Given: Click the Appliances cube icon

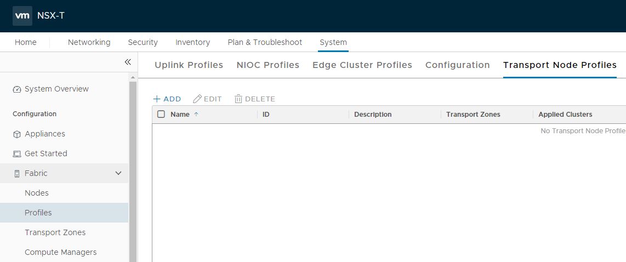Looking at the screenshot, I should point(17,134).
